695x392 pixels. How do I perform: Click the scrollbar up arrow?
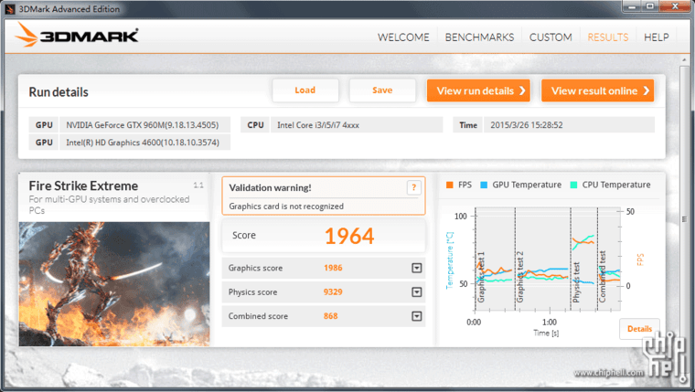pyautogui.click(x=684, y=59)
